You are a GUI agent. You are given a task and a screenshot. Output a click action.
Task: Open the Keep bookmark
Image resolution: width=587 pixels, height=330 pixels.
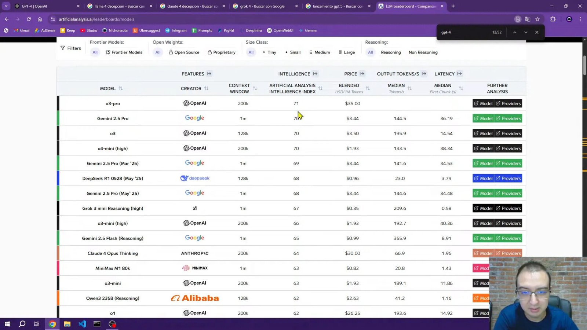tap(68, 30)
